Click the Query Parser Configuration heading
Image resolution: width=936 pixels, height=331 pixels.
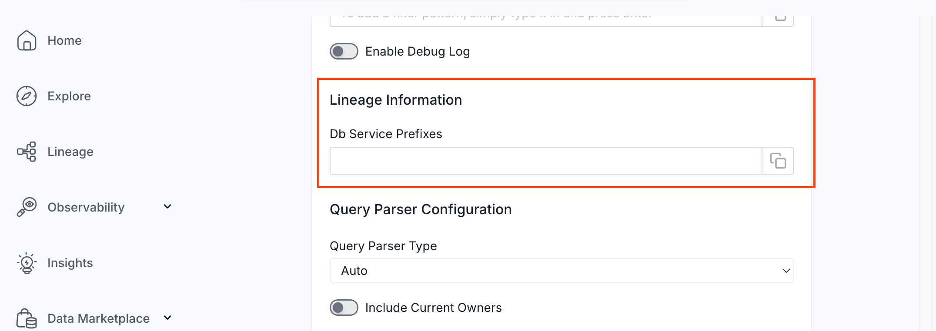click(421, 209)
